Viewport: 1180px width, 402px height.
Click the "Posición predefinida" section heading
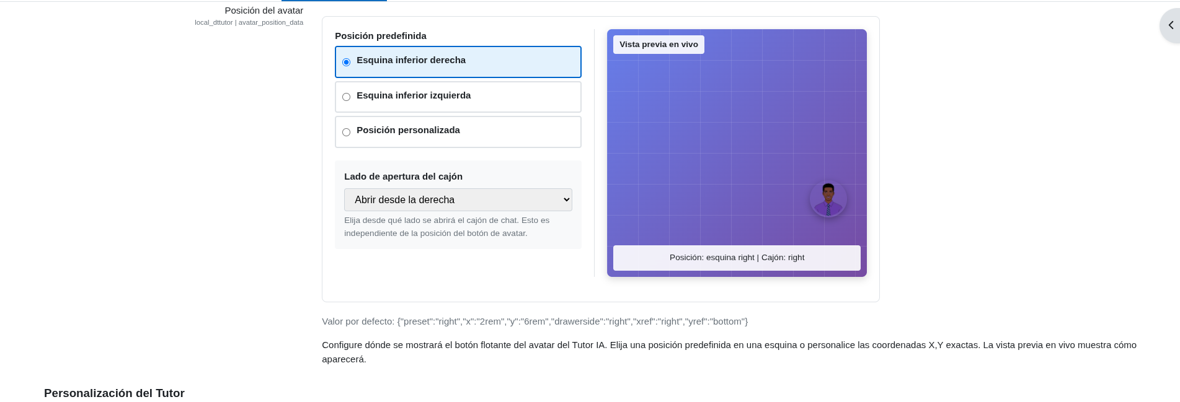point(380,36)
